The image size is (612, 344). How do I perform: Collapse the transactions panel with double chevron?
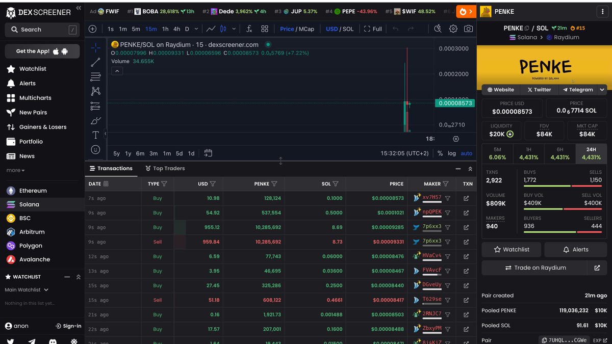(x=470, y=169)
